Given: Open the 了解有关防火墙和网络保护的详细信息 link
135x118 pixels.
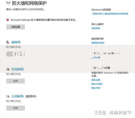Looking at the screenshot, I should (x=110, y=14).
